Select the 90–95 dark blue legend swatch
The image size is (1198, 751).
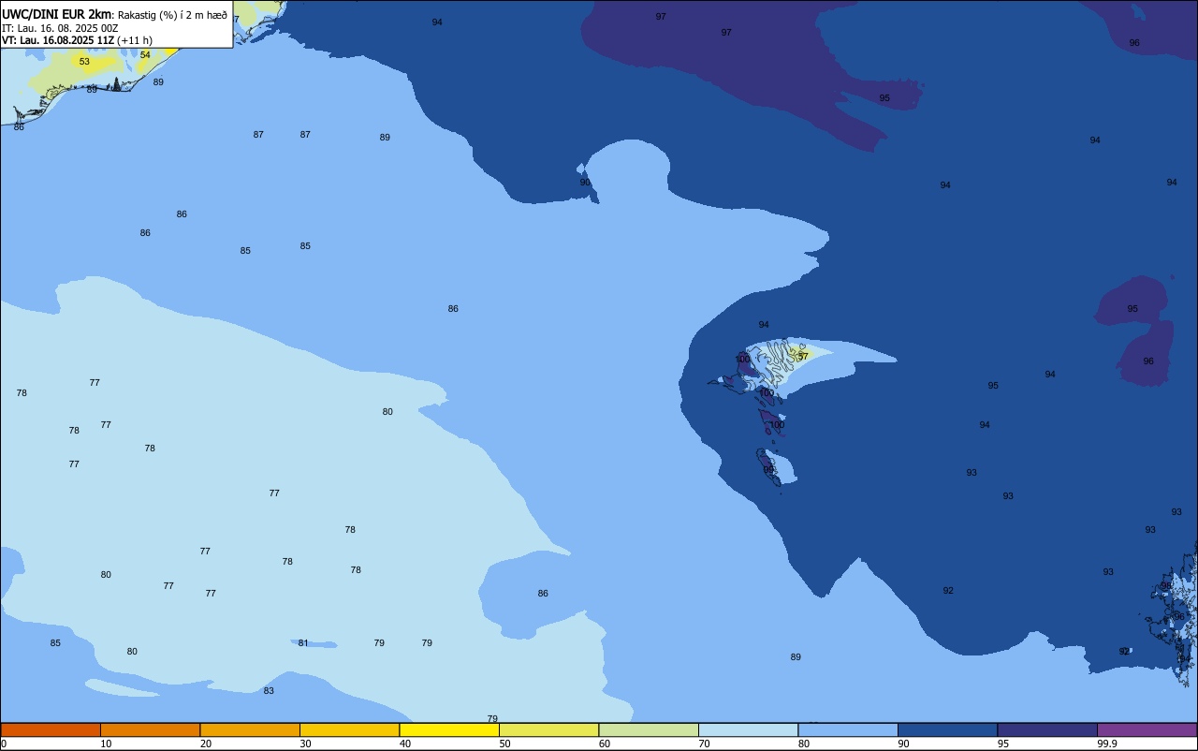coord(947,729)
